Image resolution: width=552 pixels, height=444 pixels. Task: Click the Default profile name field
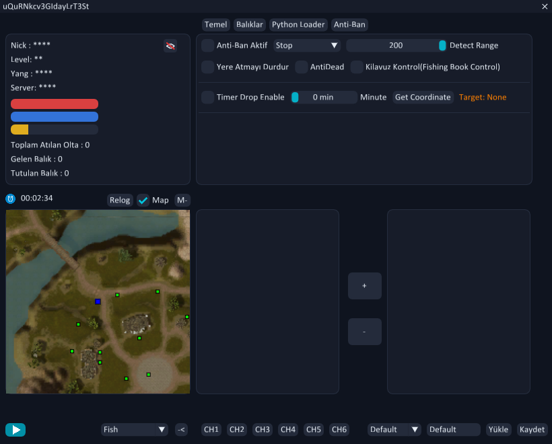click(x=454, y=430)
